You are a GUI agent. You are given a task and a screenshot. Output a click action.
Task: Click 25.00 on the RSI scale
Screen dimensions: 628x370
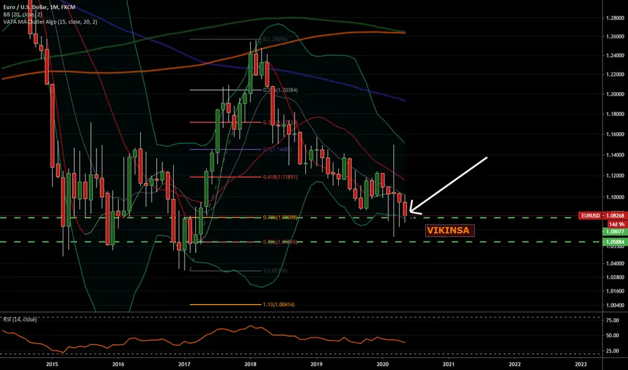click(x=613, y=351)
